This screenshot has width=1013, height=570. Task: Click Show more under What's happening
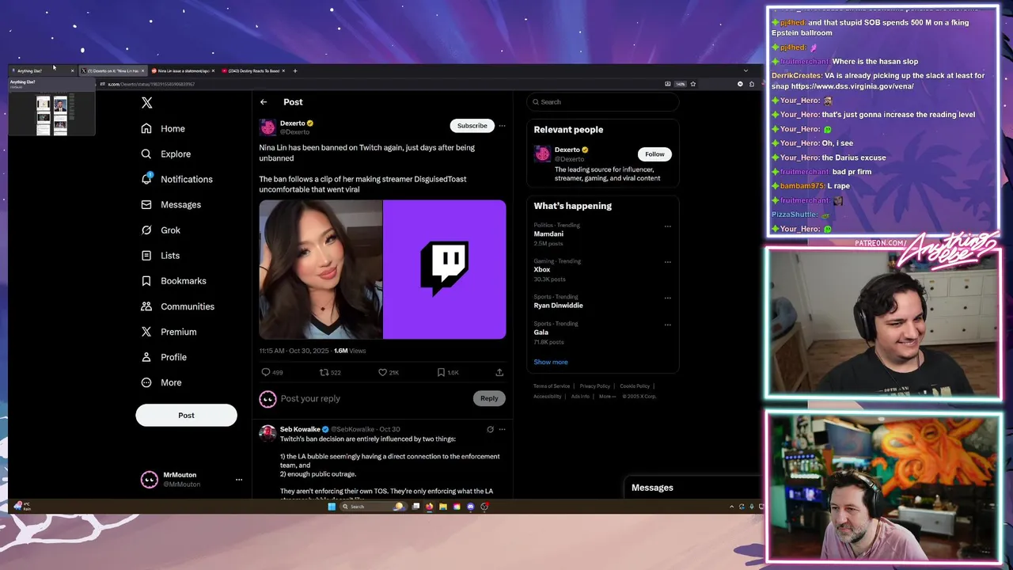tap(551, 362)
